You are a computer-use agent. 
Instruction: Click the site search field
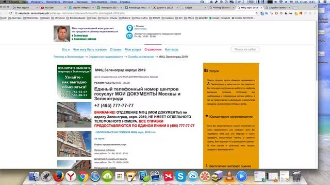245,49
